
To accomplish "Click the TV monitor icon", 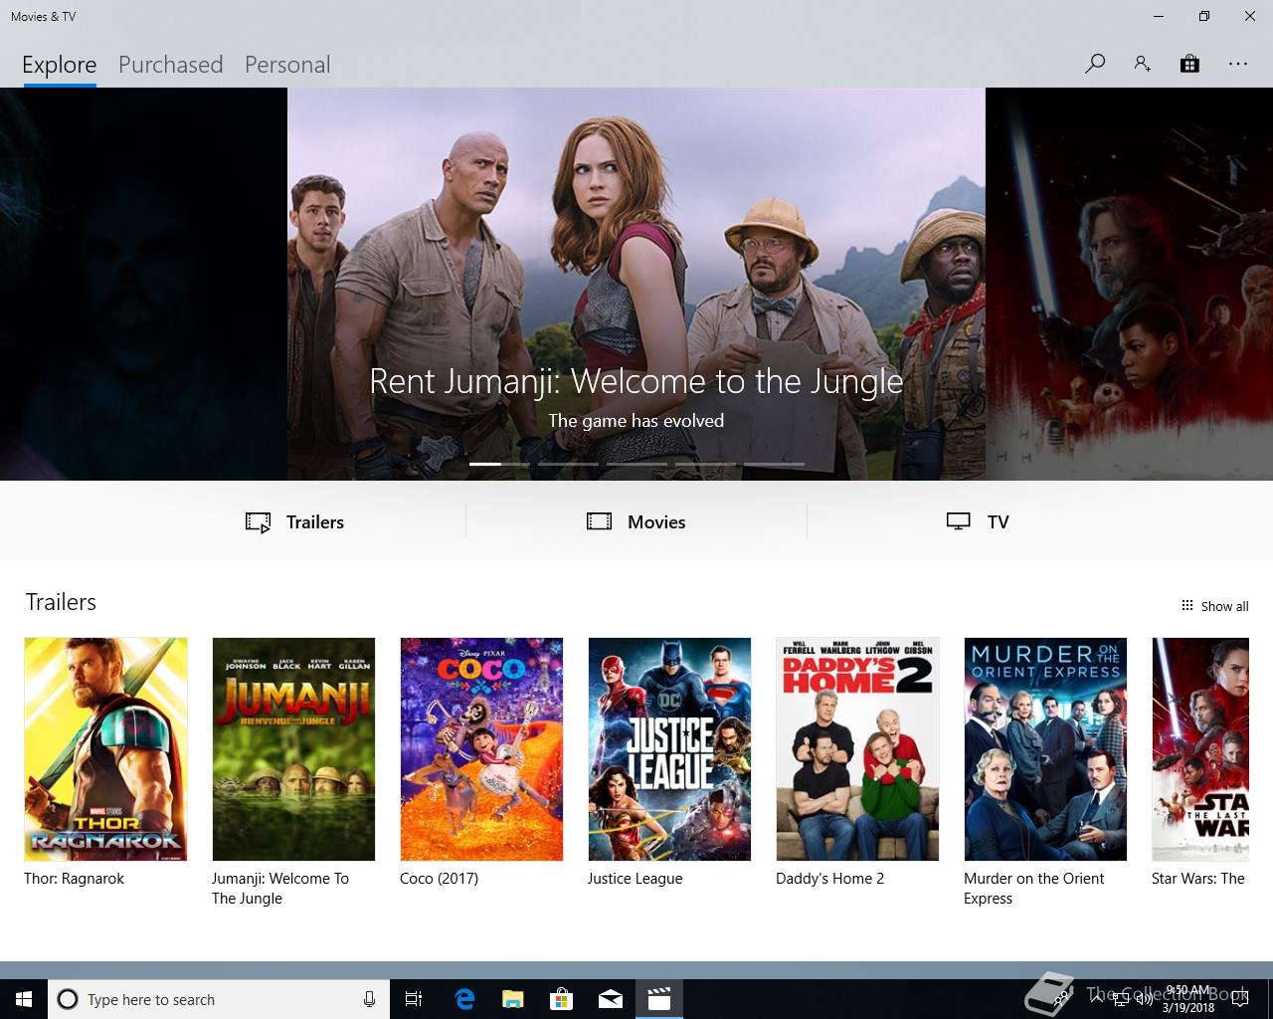I will (958, 521).
